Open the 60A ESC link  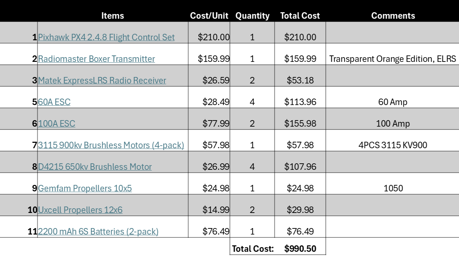click(54, 102)
